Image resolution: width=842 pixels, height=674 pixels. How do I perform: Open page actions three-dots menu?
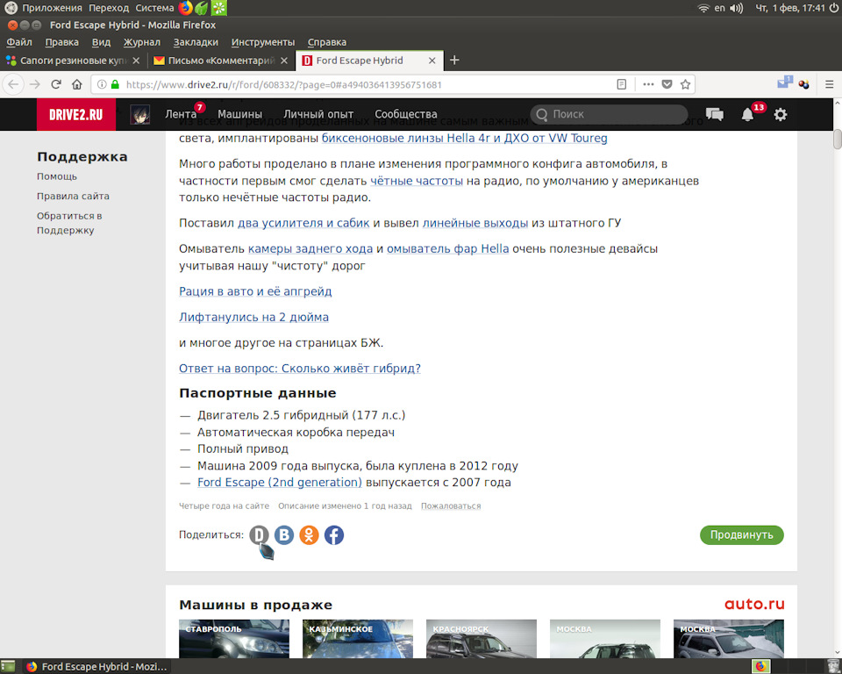[648, 84]
